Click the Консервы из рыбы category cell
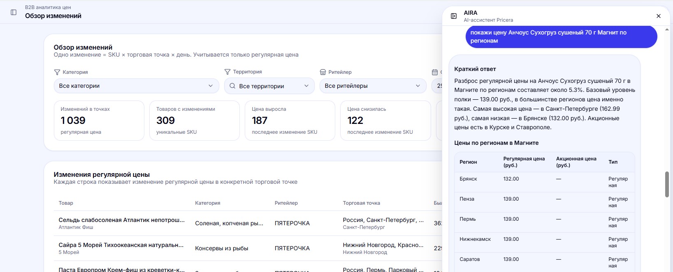This screenshot has height=272, width=673. coord(222,248)
